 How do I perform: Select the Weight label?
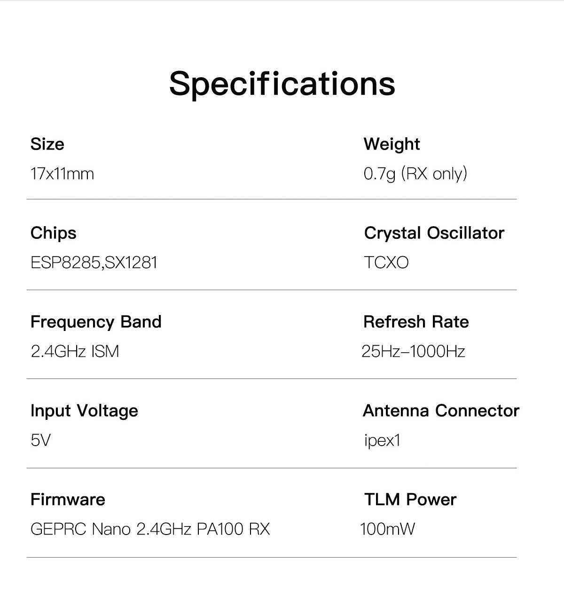(x=392, y=144)
